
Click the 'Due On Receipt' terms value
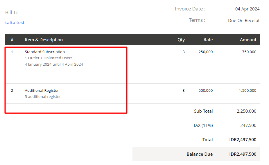244,21
